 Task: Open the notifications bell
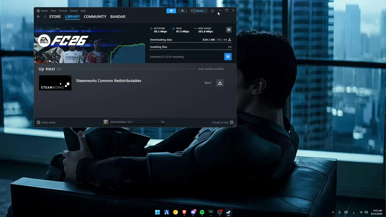182,11
